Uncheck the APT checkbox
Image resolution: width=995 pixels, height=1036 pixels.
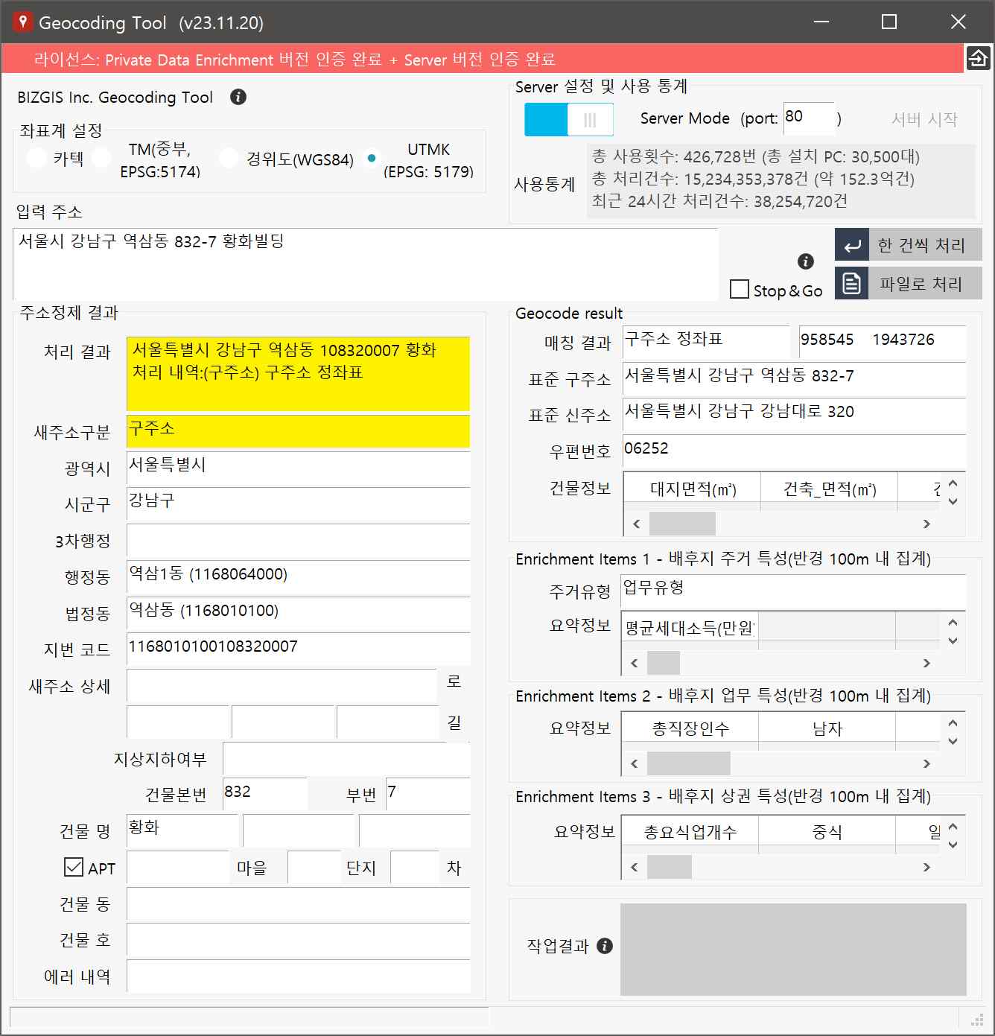74,867
